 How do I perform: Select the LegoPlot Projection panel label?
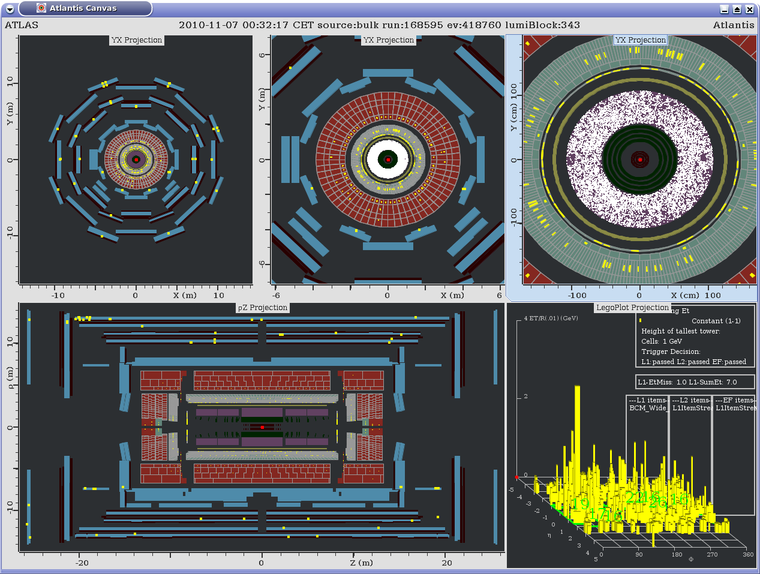coord(632,308)
